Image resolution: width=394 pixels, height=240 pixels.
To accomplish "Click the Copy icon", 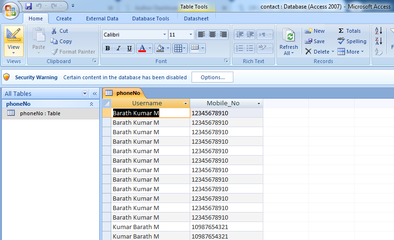I will [54, 41].
